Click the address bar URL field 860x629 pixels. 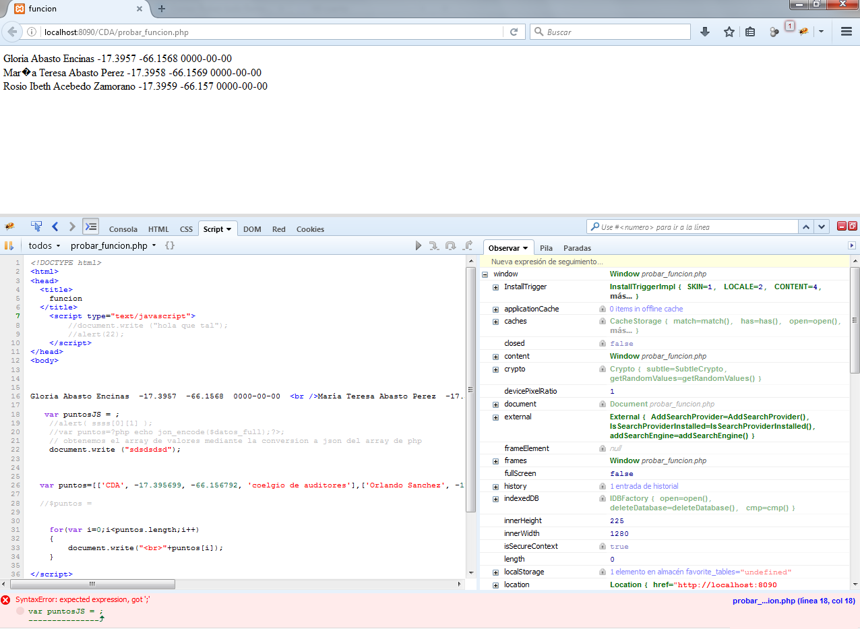(272, 32)
